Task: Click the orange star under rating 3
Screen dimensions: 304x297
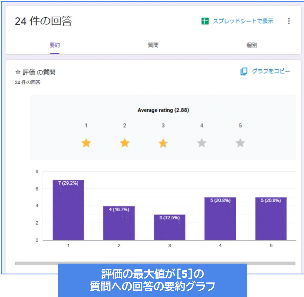Action: 163,143
